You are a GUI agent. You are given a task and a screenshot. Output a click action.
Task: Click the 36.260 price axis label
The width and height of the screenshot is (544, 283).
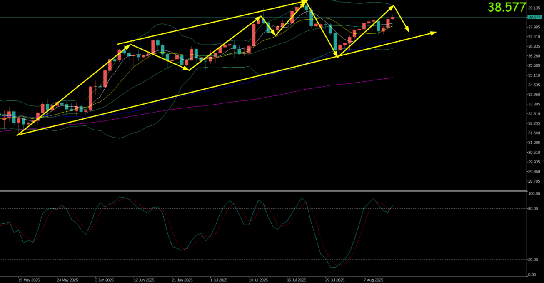[x=534, y=56]
